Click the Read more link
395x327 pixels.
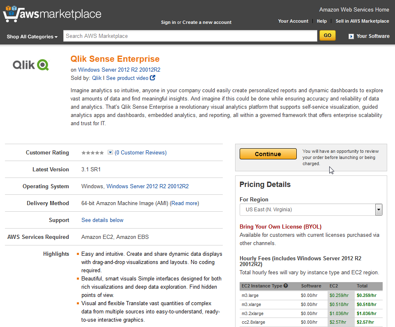[185, 203]
